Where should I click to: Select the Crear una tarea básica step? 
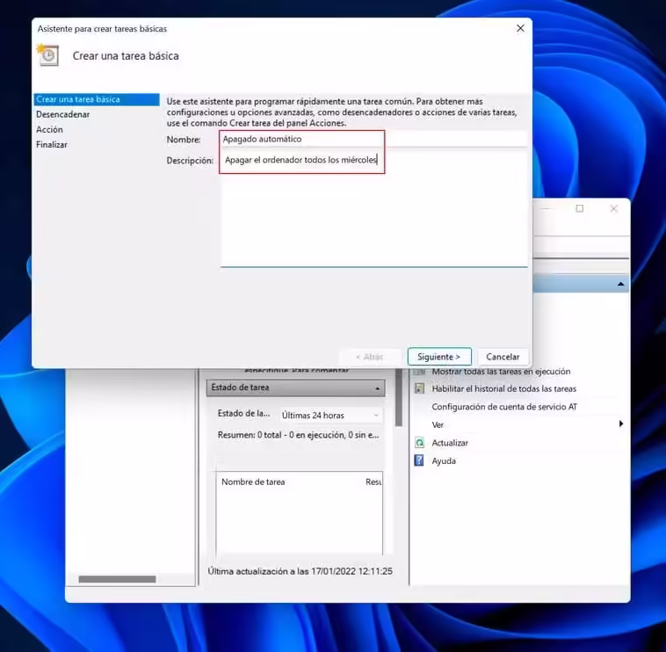tap(97, 99)
